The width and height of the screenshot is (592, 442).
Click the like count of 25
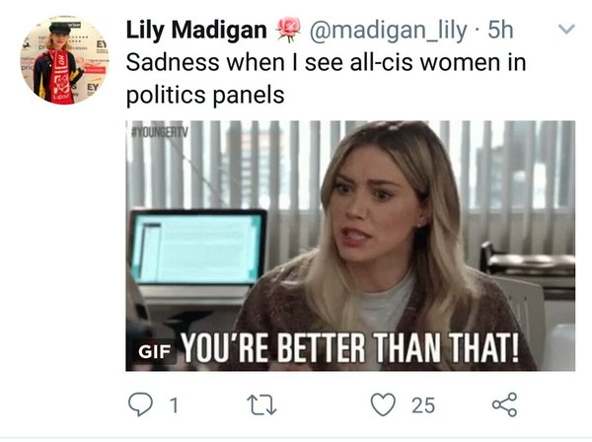[x=423, y=404]
